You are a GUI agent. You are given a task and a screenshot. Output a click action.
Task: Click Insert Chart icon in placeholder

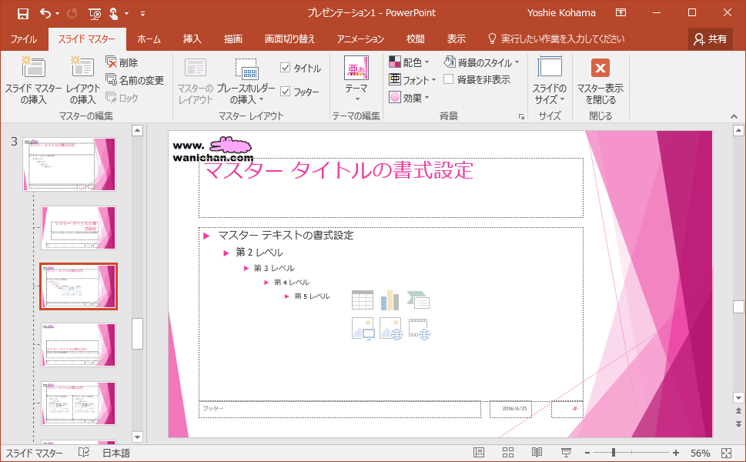pos(390,300)
